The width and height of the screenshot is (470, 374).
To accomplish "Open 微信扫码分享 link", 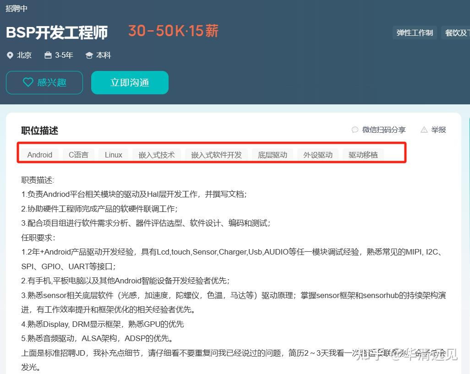I will pos(384,130).
